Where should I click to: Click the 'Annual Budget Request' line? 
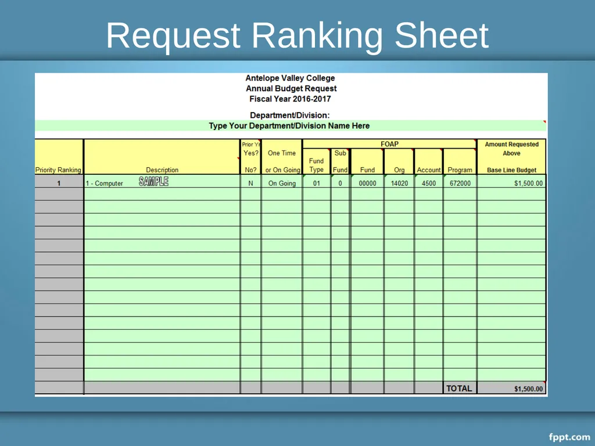291,88
